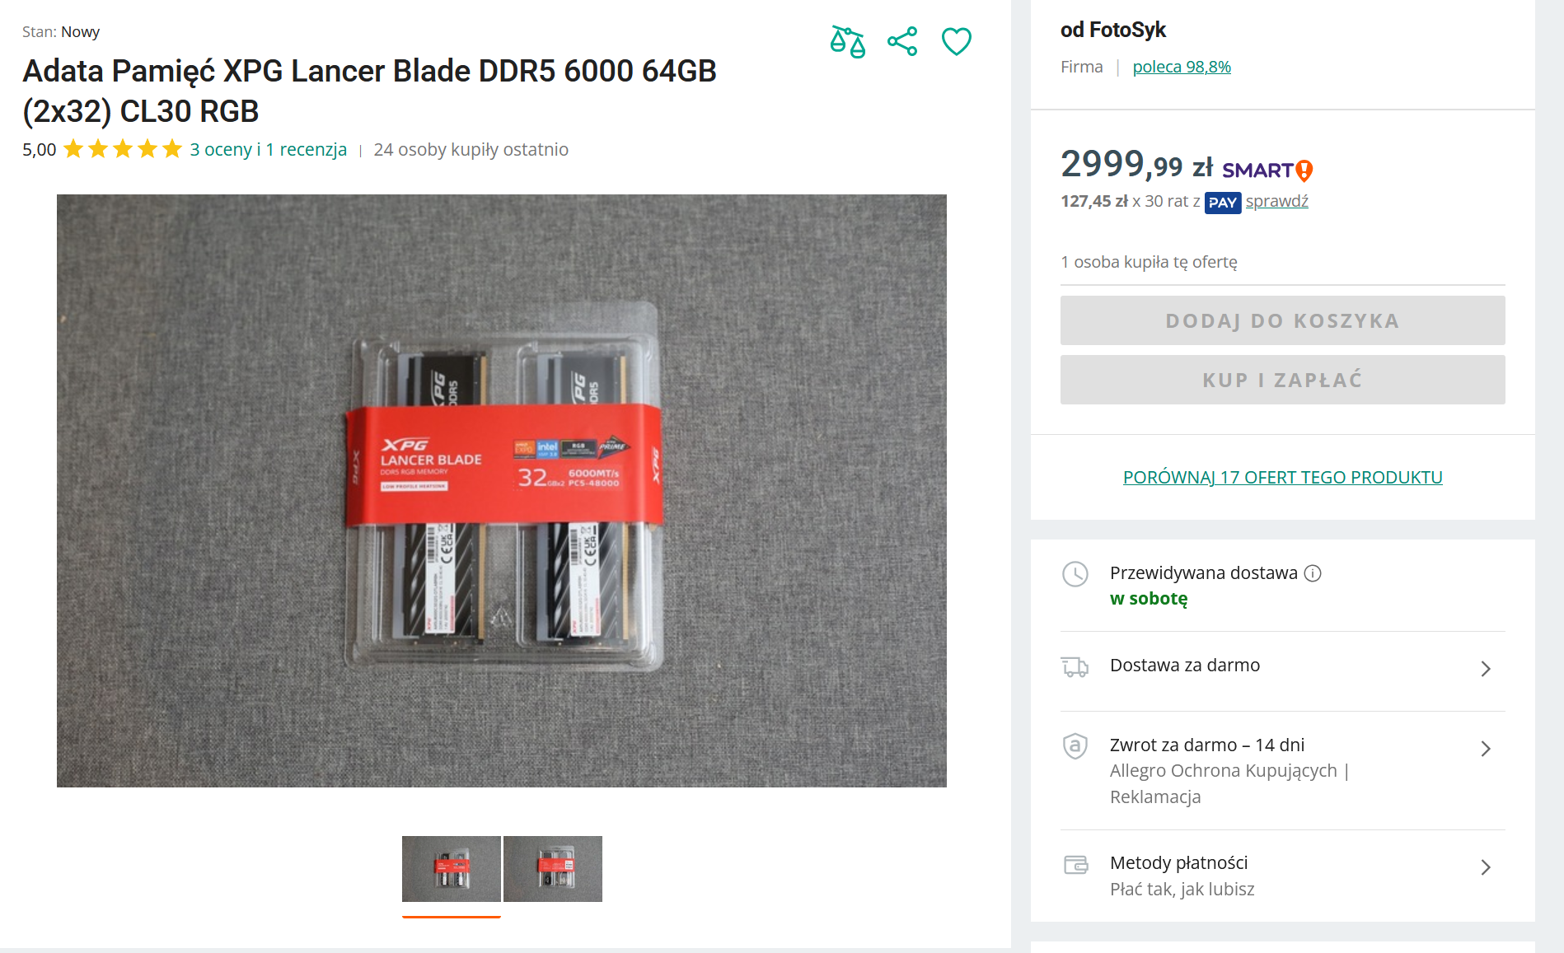This screenshot has height=953, width=1564.
Task: Click the Allegro buyer protection shield icon
Action: [x=1075, y=746]
